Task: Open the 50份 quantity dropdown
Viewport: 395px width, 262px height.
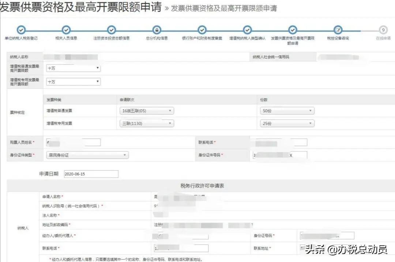Action: 286,110
